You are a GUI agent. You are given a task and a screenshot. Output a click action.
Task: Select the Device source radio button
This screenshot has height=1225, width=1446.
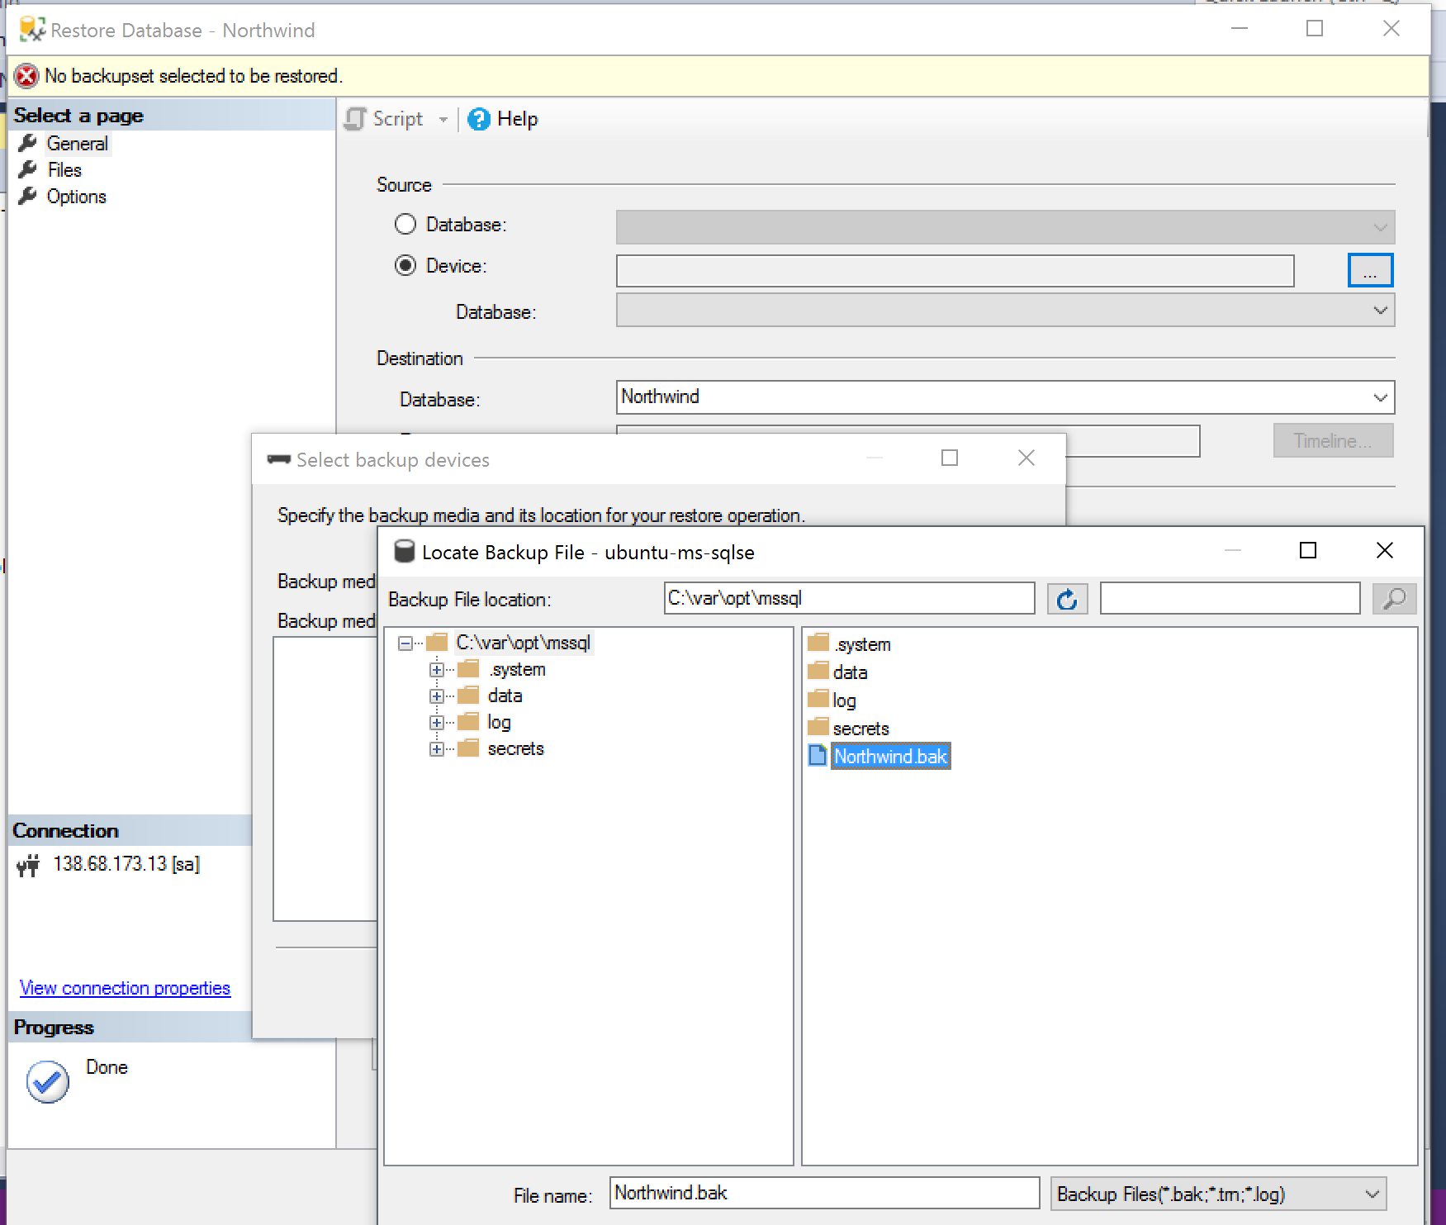click(405, 266)
